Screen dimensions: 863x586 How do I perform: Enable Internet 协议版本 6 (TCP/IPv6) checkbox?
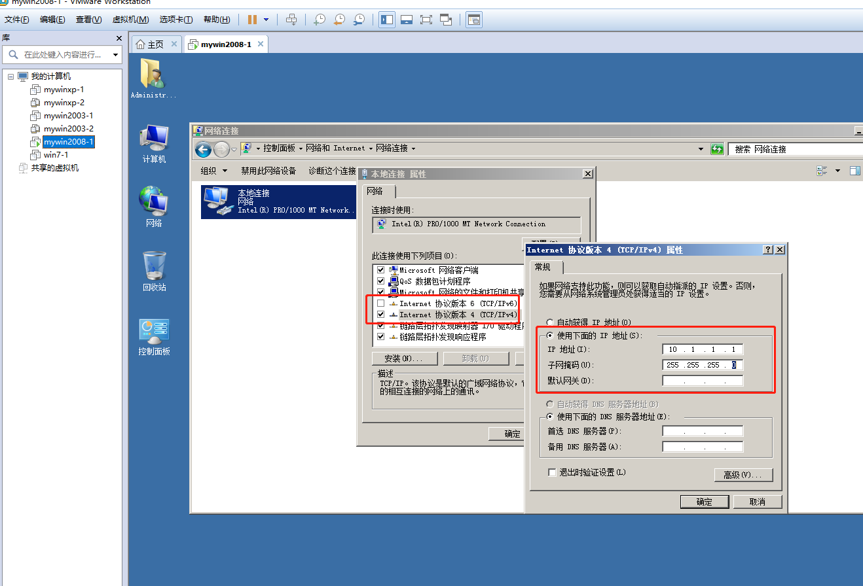(380, 303)
